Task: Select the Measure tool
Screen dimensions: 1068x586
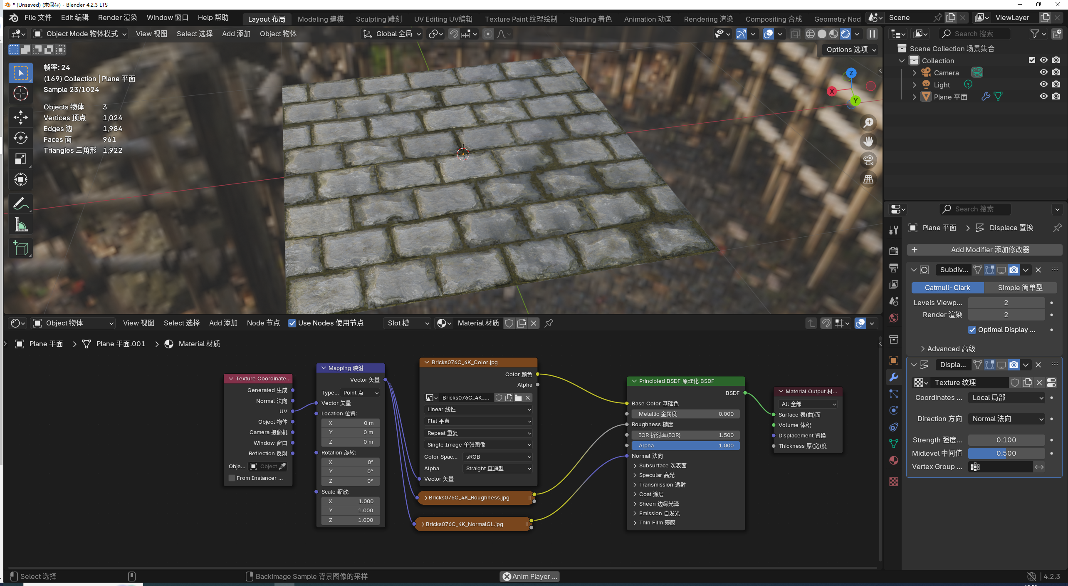Action: click(20, 224)
